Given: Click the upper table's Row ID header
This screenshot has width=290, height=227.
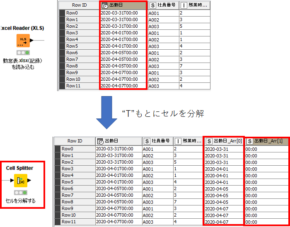Looking at the screenshot, I should [x=80, y=5].
